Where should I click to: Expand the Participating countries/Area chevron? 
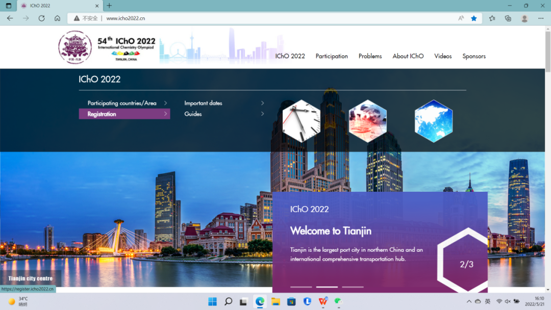click(x=165, y=103)
